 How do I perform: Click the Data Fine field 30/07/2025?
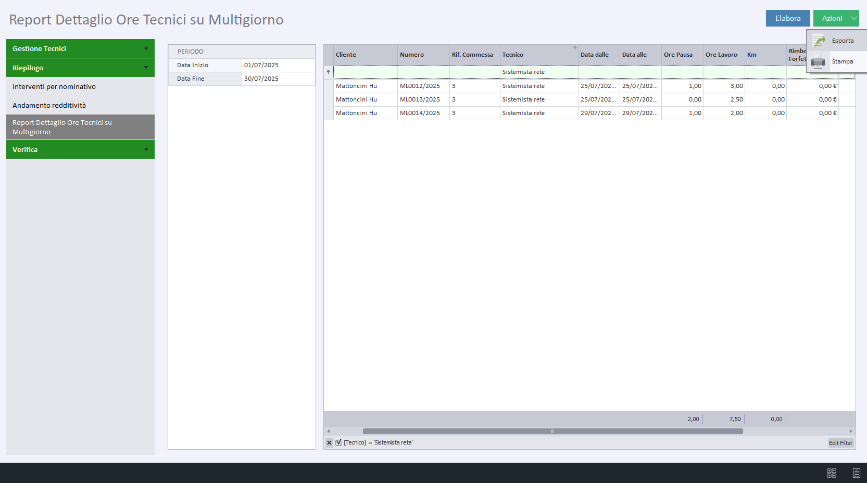click(278, 79)
